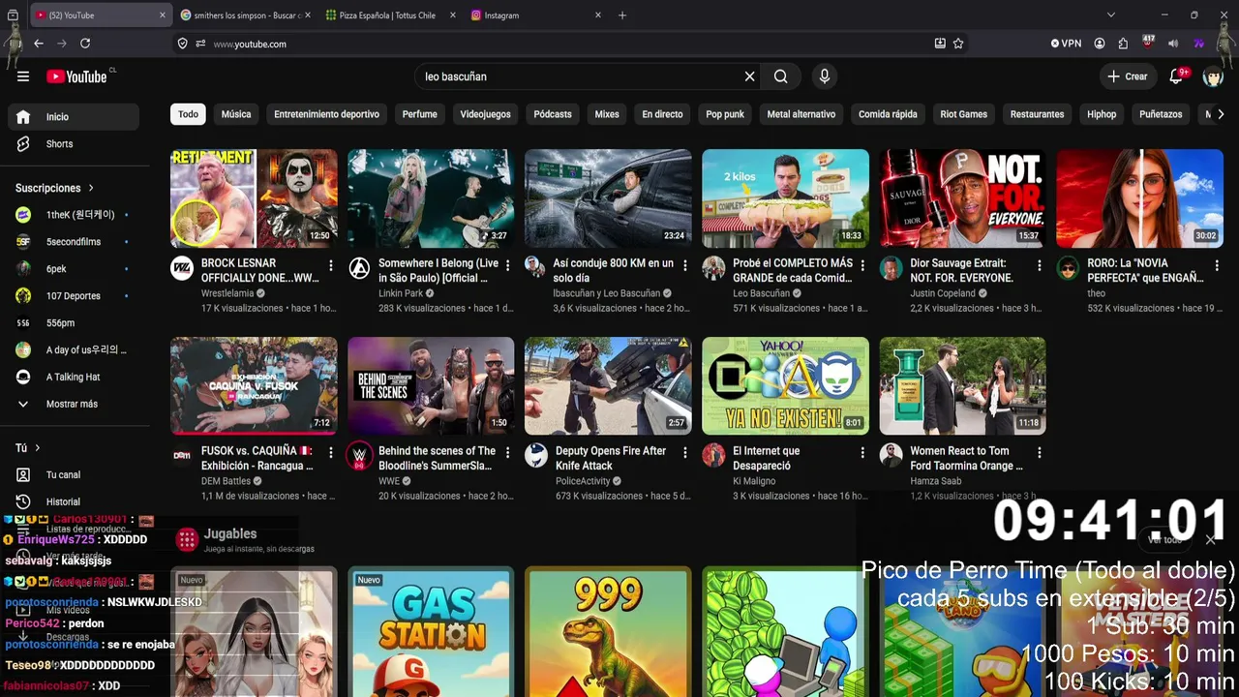
Task: Open the tab search dropdown arrow
Action: (1111, 15)
